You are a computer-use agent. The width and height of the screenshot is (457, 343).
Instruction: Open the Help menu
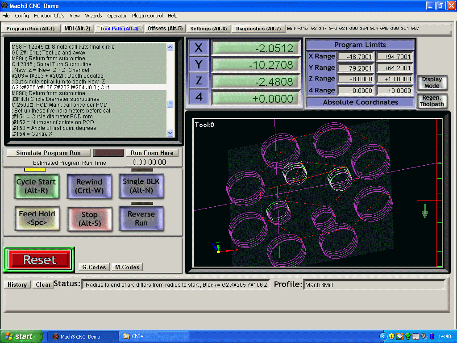pyautogui.click(x=173, y=16)
